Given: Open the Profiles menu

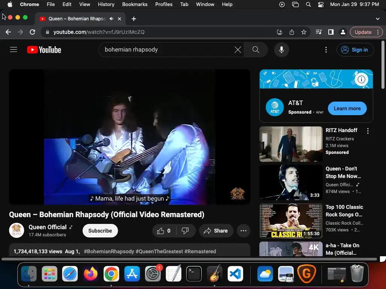Looking at the screenshot, I should (x=164, y=5).
